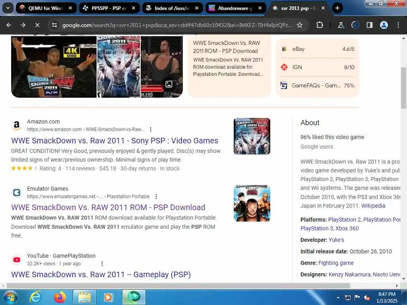Screen dimensions: 407x305
Task: Open PlayStation 3 platform link
Action: click(317, 228)
